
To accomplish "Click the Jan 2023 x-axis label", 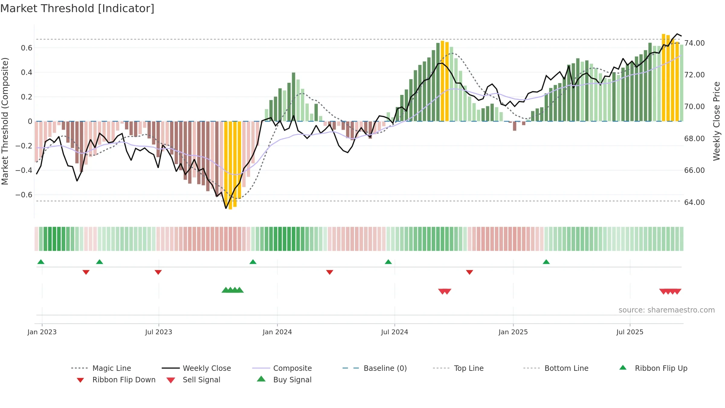I will point(42,332).
